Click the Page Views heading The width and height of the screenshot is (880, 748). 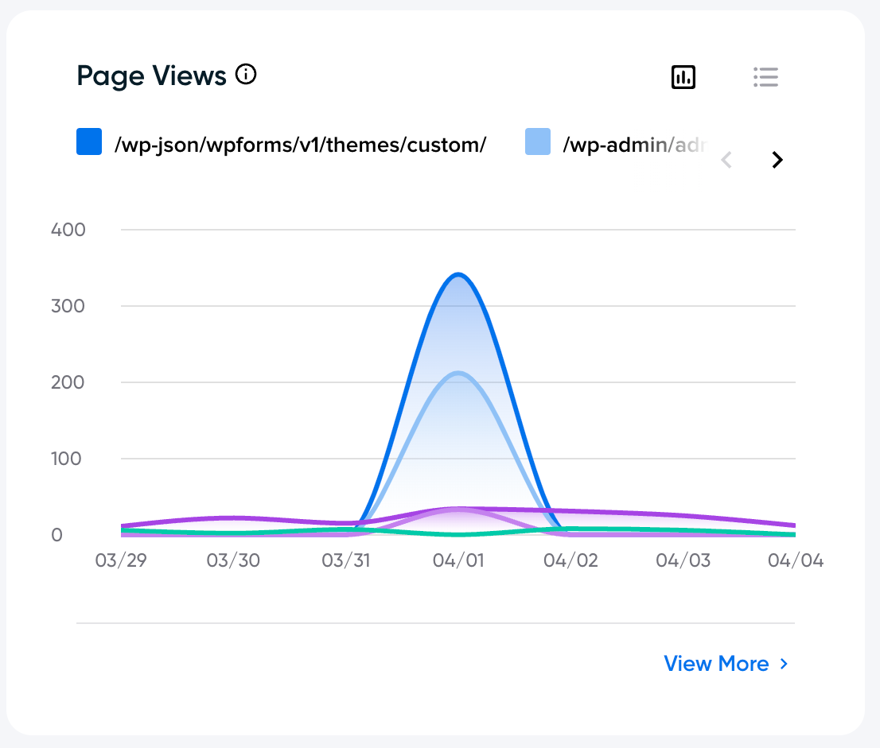click(x=151, y=76)
